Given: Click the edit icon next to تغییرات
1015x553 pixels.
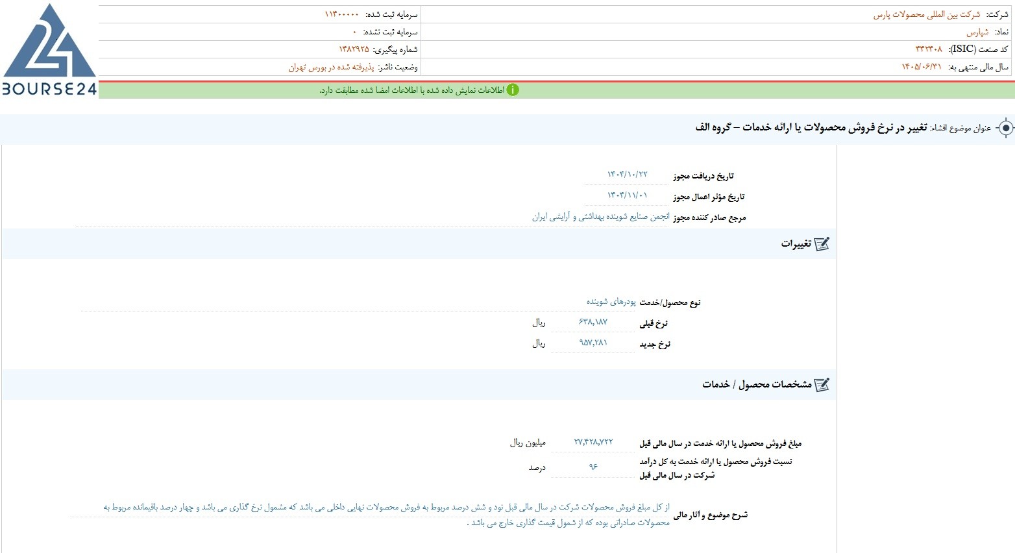Looking at the screenshot, I should click(x=822, y=244).
